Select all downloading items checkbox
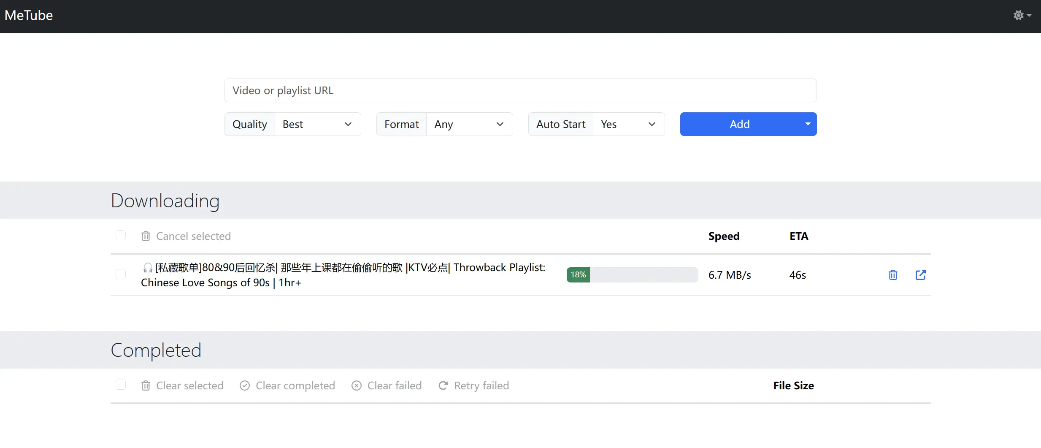 click(121, 235)
